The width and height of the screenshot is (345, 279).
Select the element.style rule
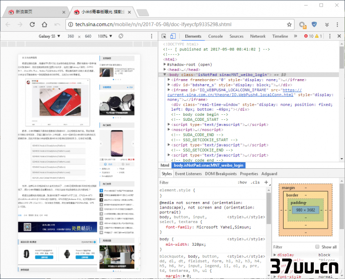click(x=177, y=190)
